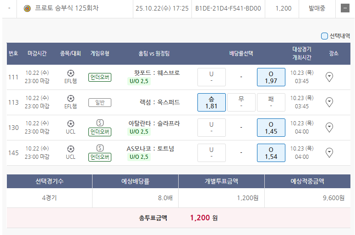This screenshot has height=235, width=355.
Task: Click the 프로토 승부식 round icon
Action: pos(27,8)
